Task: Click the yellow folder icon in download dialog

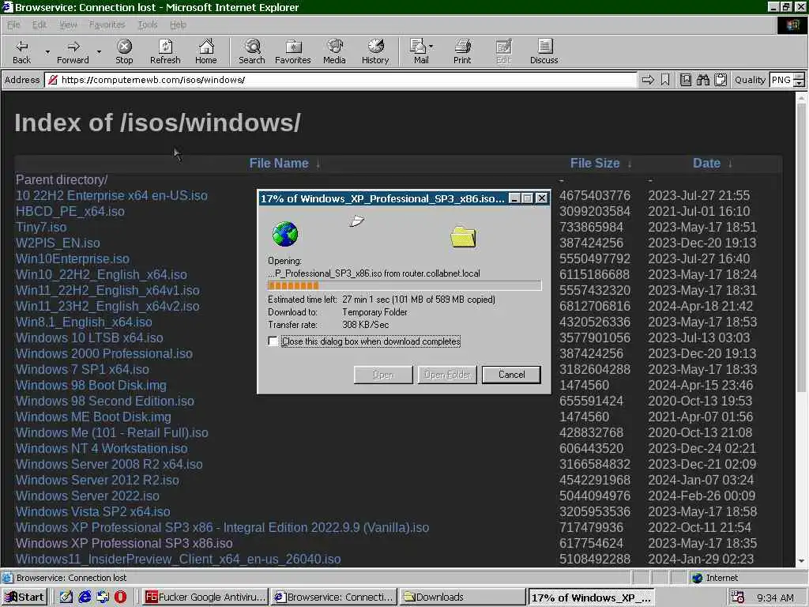Action: [x=463, y=236]
